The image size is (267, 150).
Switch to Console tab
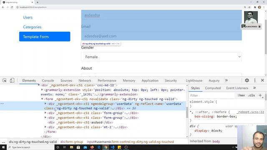click(x=48, y=80)
